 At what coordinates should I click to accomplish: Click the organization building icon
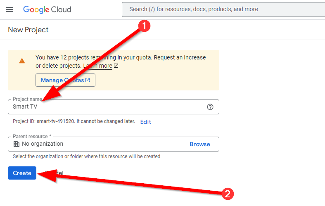(x=17, y=144)
